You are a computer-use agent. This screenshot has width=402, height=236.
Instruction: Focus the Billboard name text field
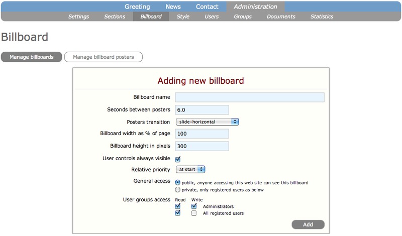[x=250, y=97]
